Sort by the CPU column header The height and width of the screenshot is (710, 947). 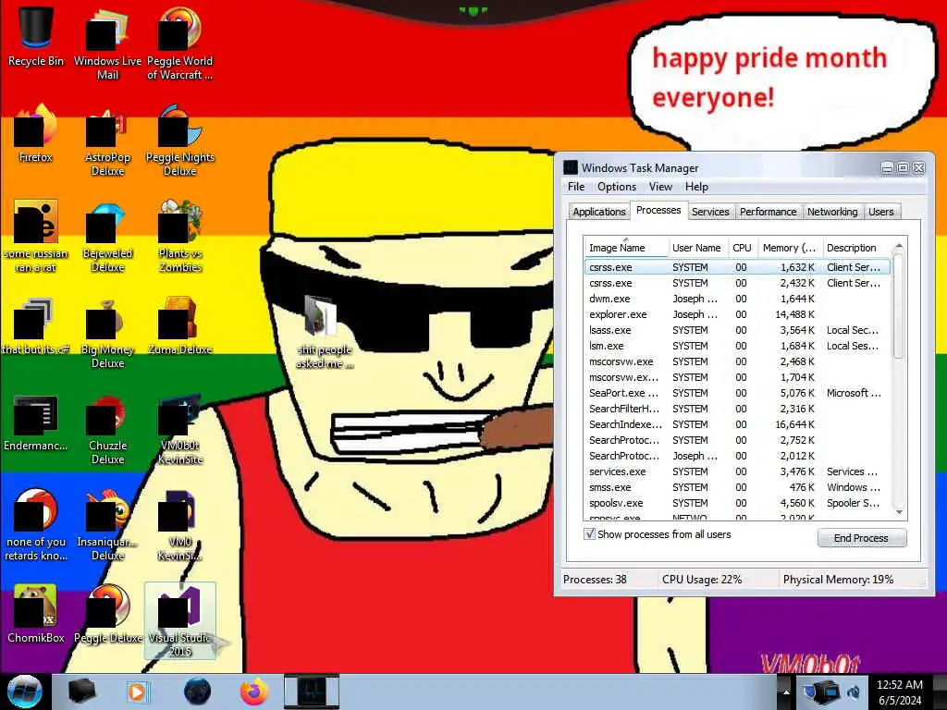(743, 248)
